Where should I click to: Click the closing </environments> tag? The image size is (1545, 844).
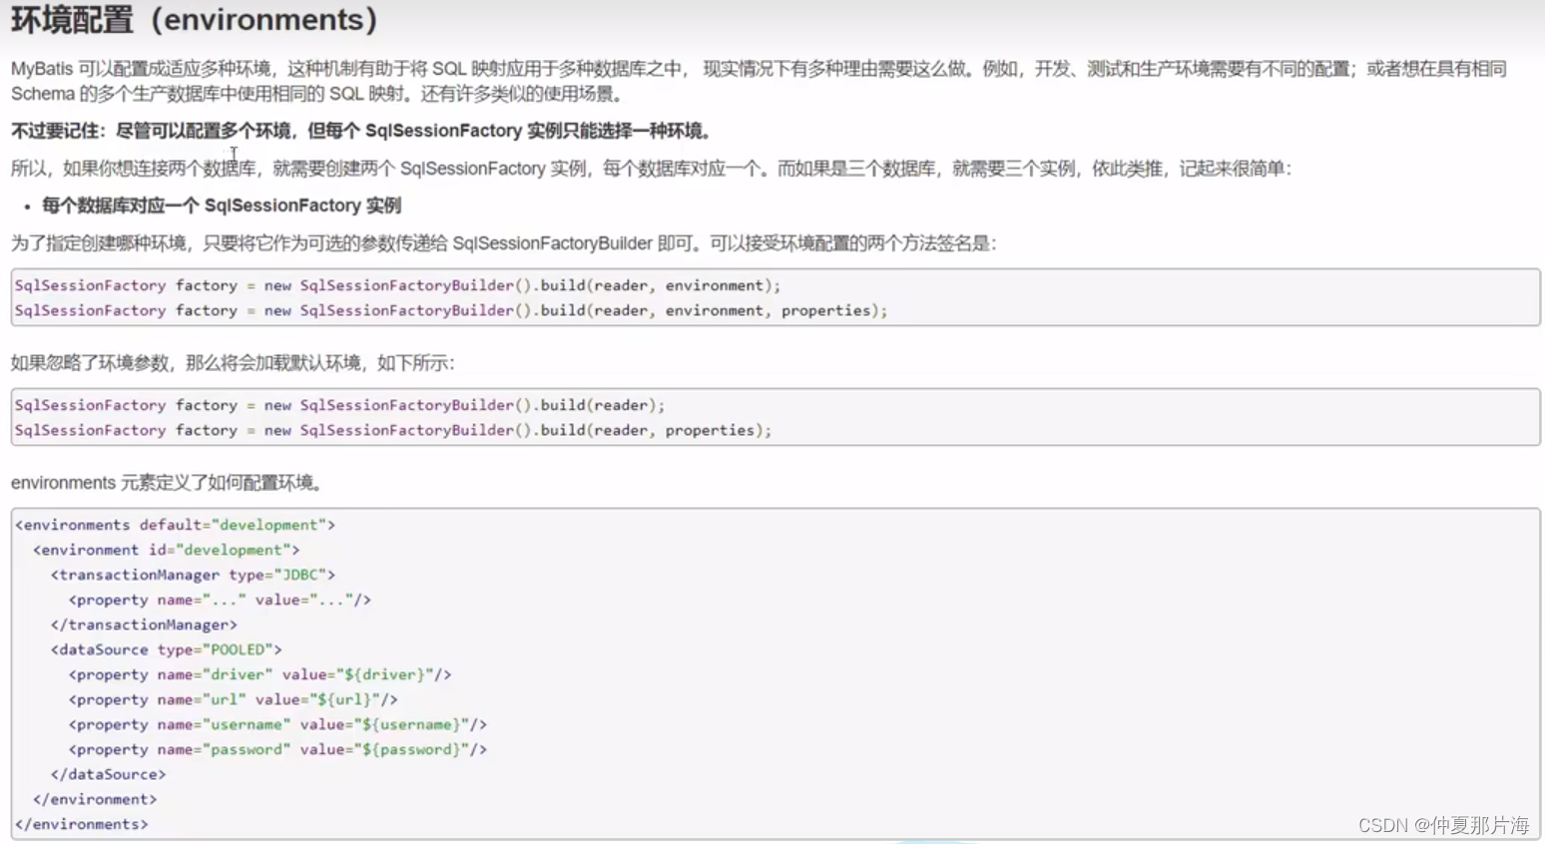coord(81,824)
